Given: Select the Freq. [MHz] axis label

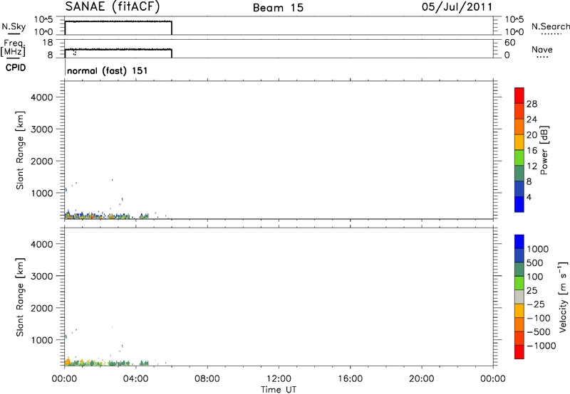Looking at the screenshot, I should pos(13,48).
